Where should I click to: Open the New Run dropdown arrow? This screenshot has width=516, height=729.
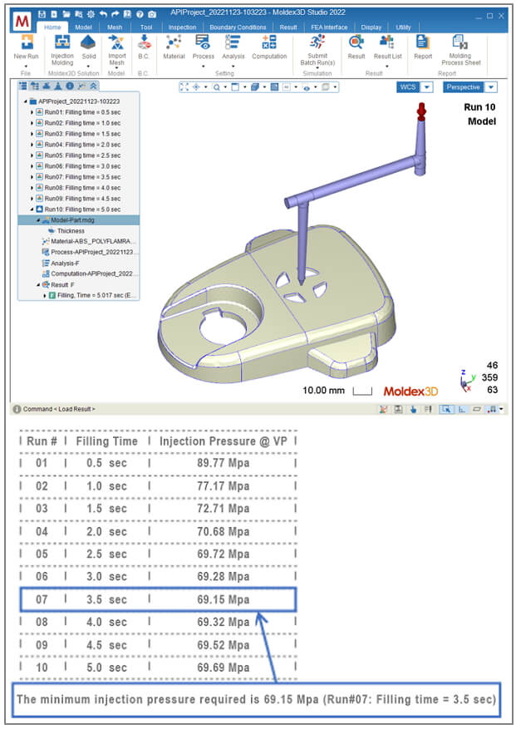26,66
